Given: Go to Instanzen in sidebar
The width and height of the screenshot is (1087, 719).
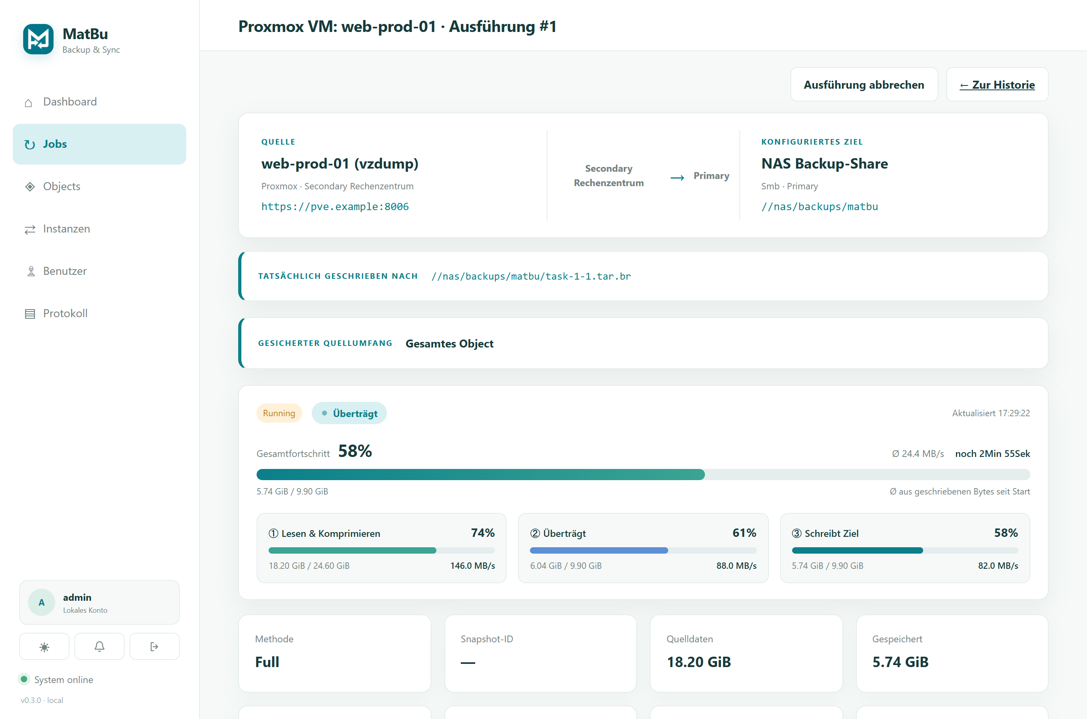Looking at the screenshot, I should 100,229.
